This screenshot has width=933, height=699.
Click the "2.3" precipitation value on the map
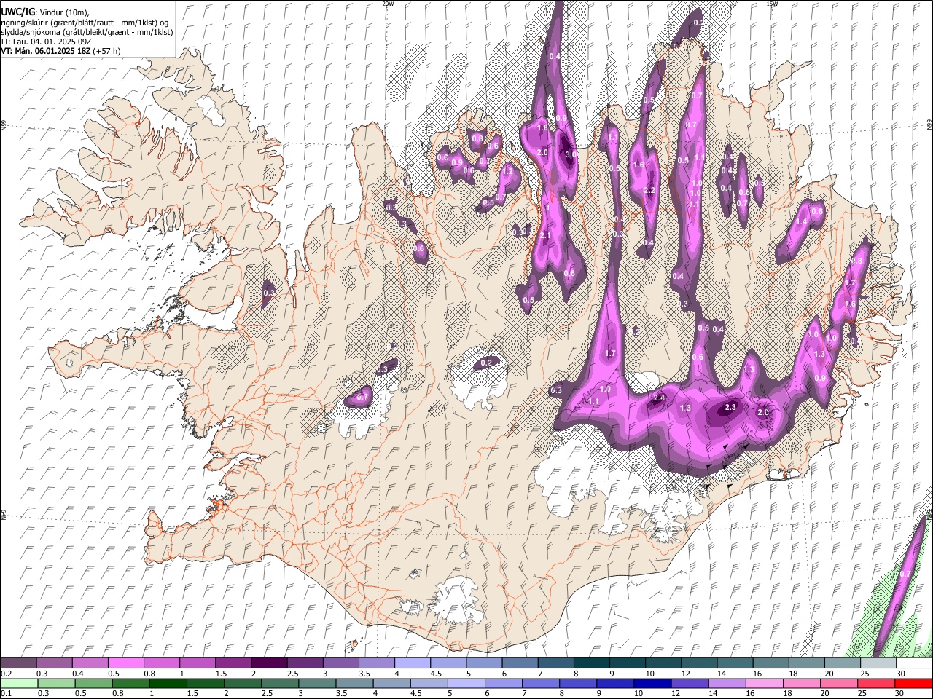tap(731, 408)
